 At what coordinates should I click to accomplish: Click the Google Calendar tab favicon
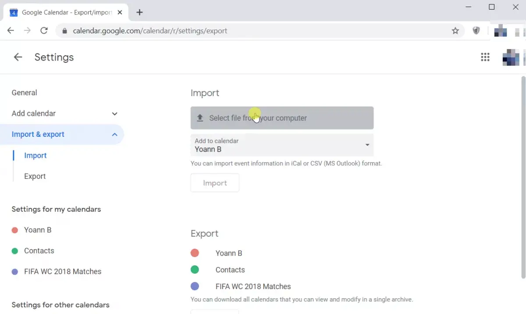point(14,12)
